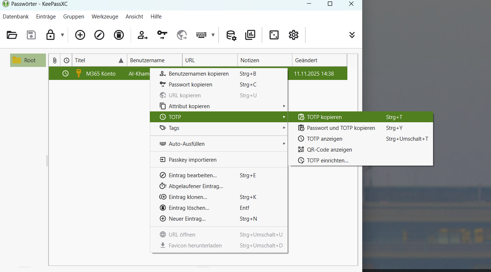Choose TOTP kopieren in the submenu

[x=324, y=117]
